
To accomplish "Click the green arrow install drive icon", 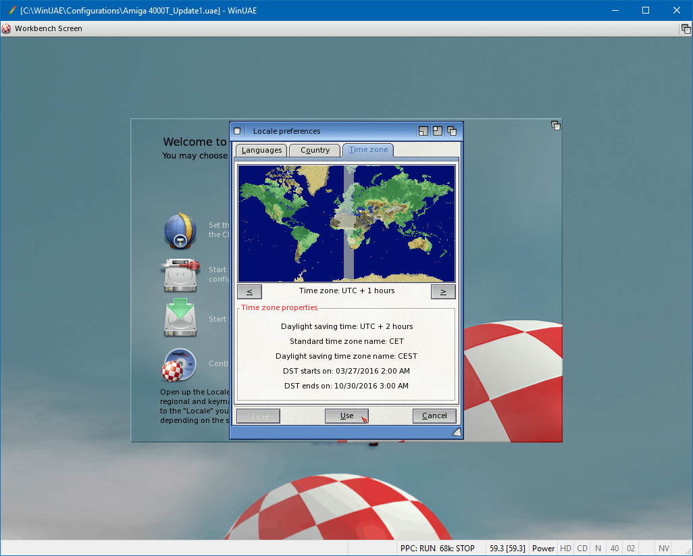I will coord(180,319).
